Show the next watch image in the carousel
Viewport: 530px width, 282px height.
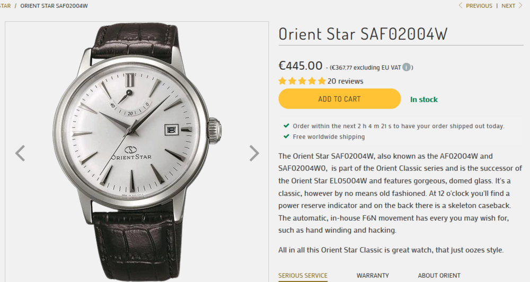click(x=254, y=153)
